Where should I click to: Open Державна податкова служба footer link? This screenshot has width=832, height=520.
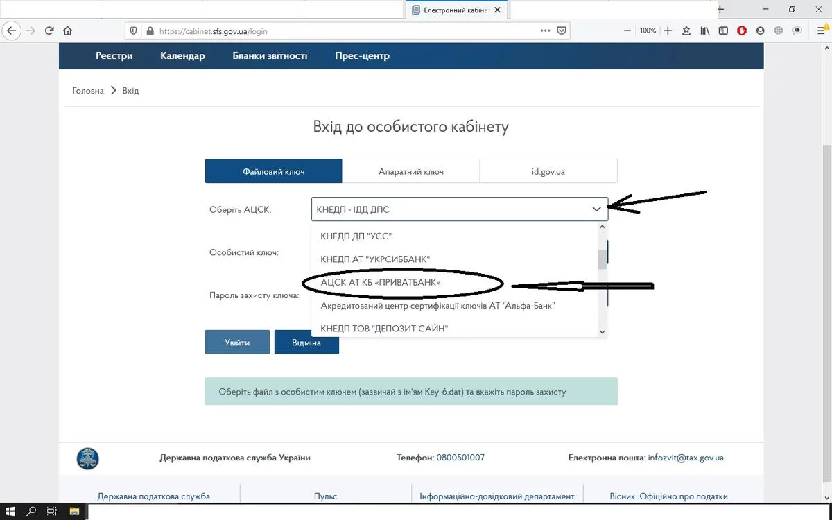pyautogui.click(x=154, y=496)
